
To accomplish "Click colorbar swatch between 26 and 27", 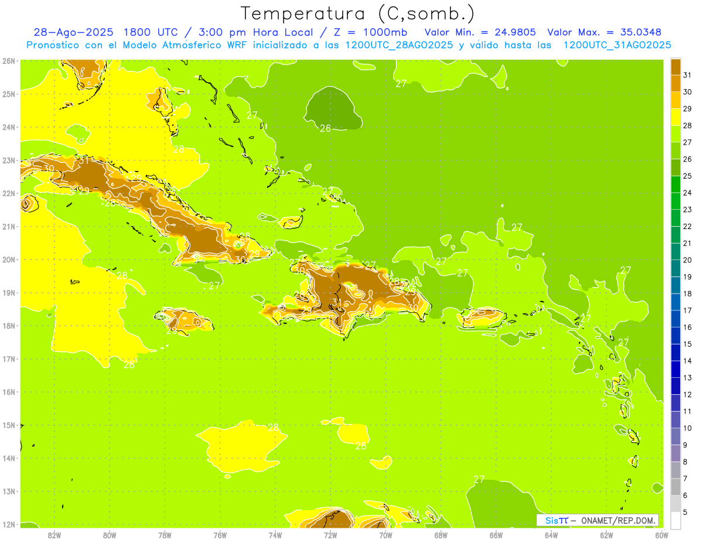I will (675, 151).
